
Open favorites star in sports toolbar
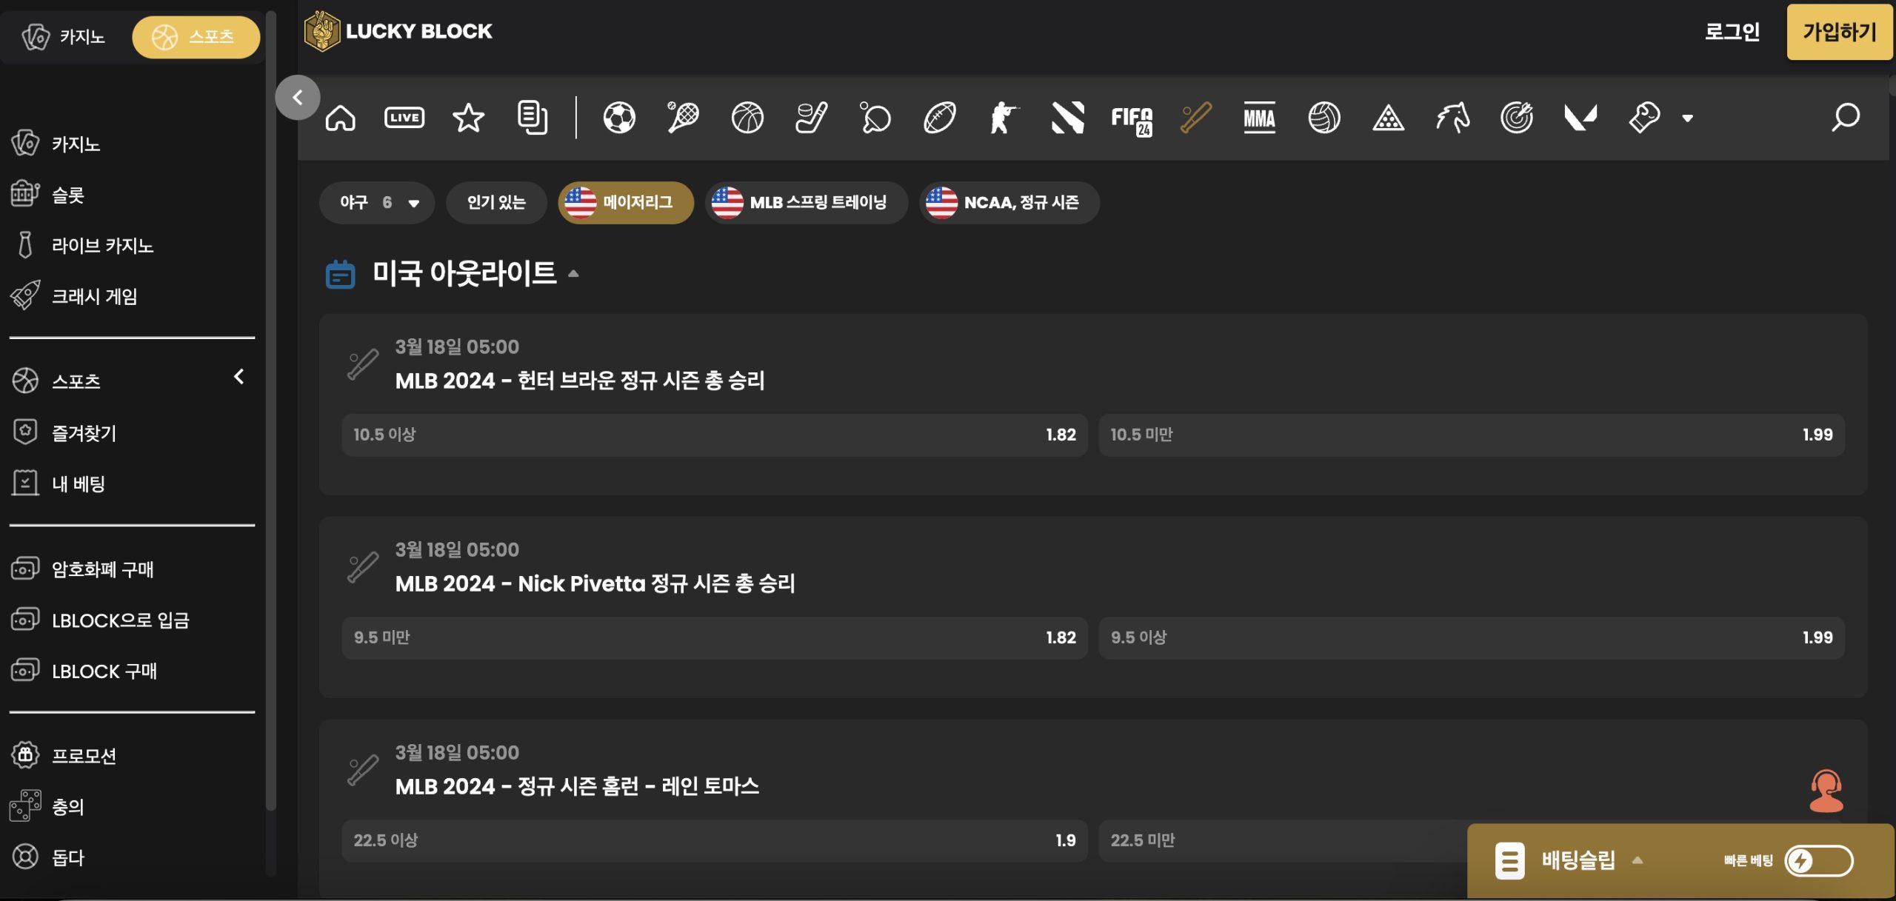(469, 118)
